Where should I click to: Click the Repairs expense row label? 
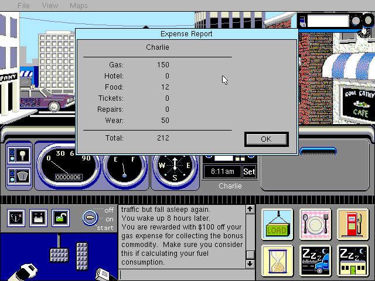click(110, 109)
